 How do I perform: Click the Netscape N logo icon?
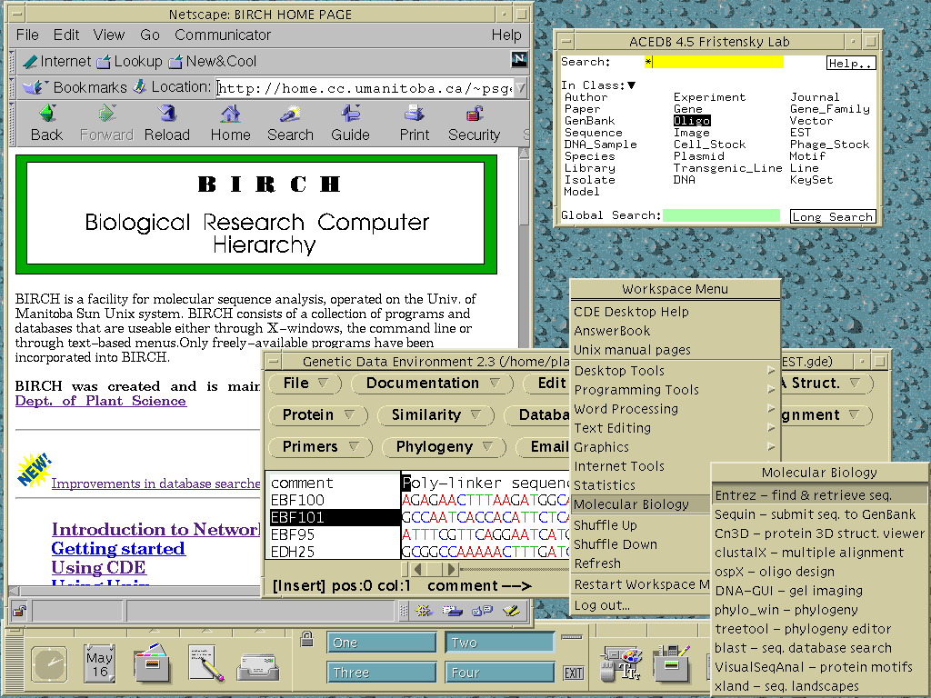tap(519, 59)
